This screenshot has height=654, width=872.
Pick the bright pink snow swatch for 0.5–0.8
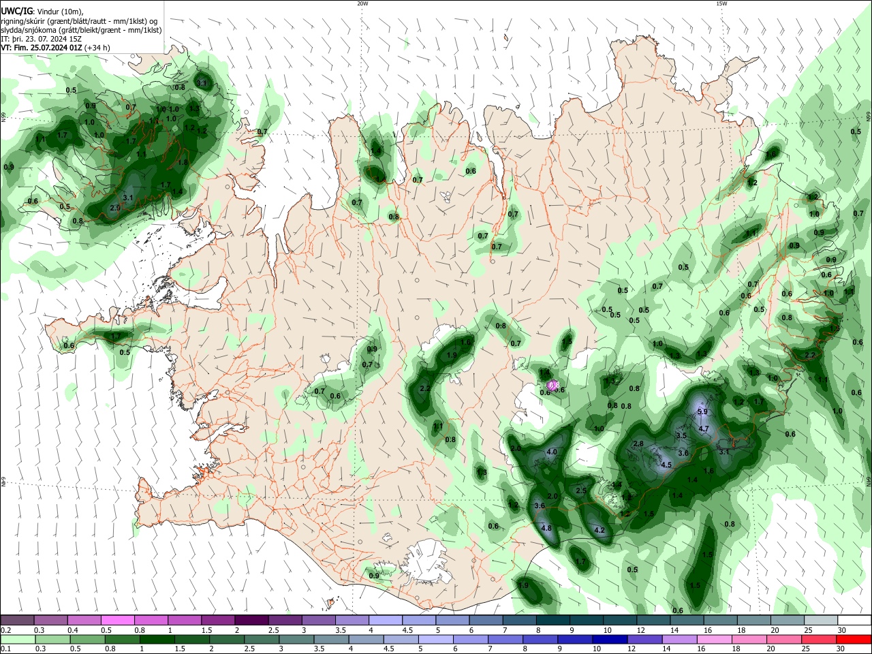tap(117, 620)
